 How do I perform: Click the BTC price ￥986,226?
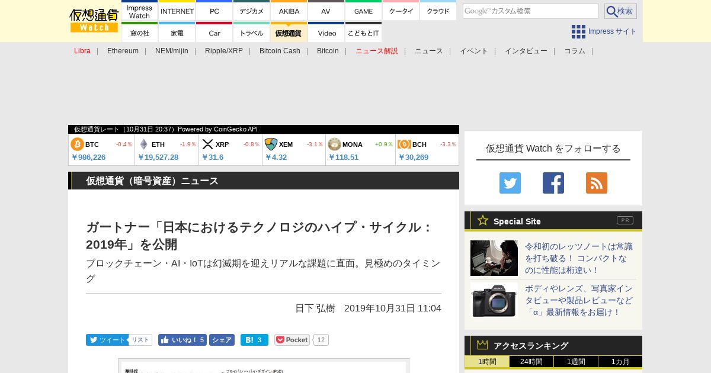coord(89,157)
